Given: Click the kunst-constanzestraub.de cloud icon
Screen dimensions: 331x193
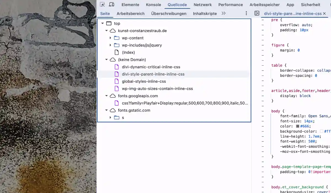Looking at the screenshot, I should [113, 31].
